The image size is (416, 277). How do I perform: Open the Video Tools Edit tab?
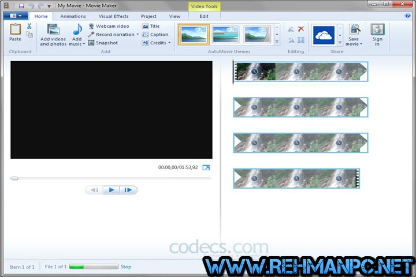(204, 16)
